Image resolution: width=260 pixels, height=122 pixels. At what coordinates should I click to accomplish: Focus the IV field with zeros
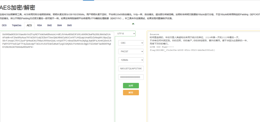[131, 77]
